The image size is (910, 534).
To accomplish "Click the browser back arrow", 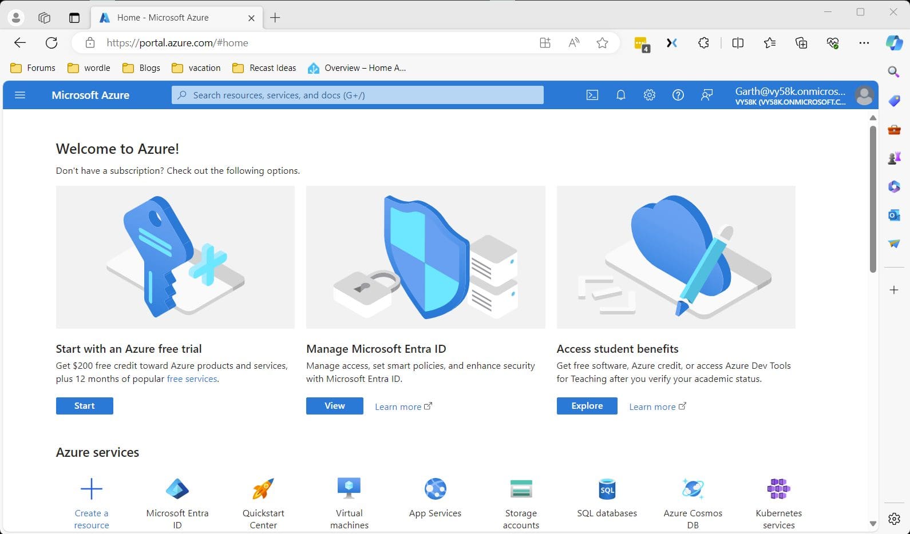I will [x=20, y=43].
